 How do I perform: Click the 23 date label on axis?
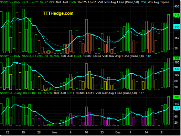[102, 132]
